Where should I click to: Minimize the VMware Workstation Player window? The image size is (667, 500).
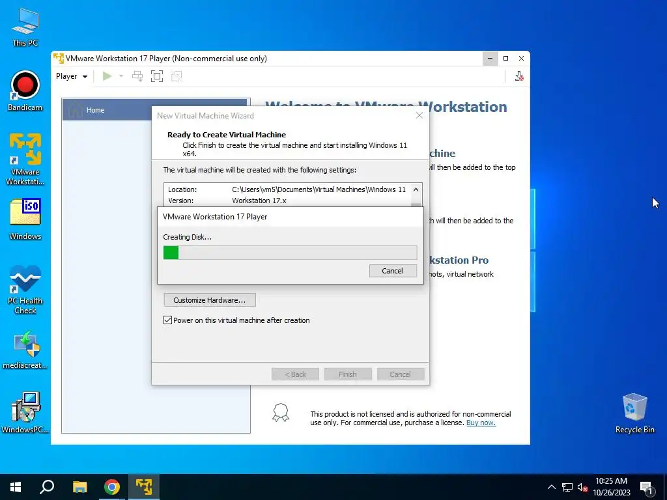click(x=490, y=58)
